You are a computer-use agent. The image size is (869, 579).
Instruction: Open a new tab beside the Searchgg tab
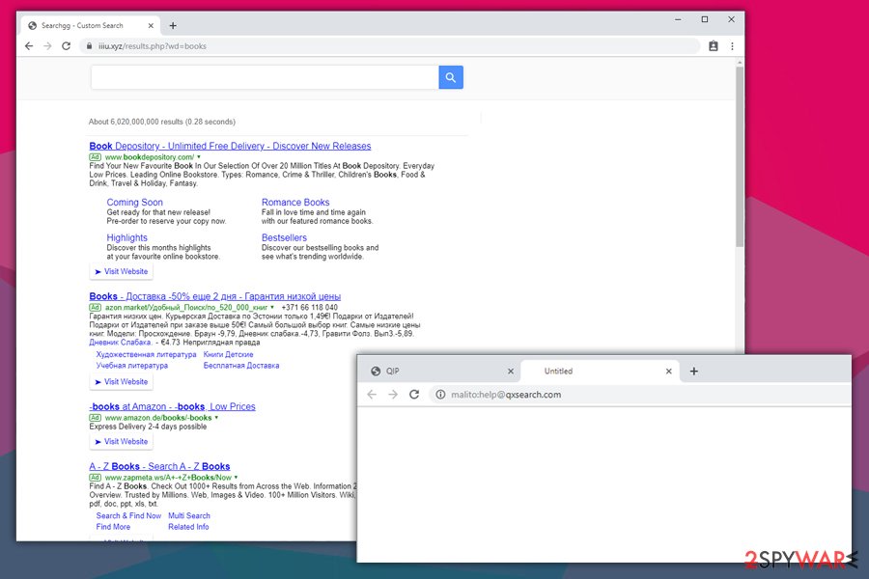click(173, 25)
